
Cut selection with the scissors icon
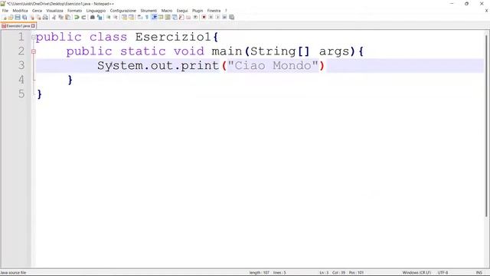[54, 17]
